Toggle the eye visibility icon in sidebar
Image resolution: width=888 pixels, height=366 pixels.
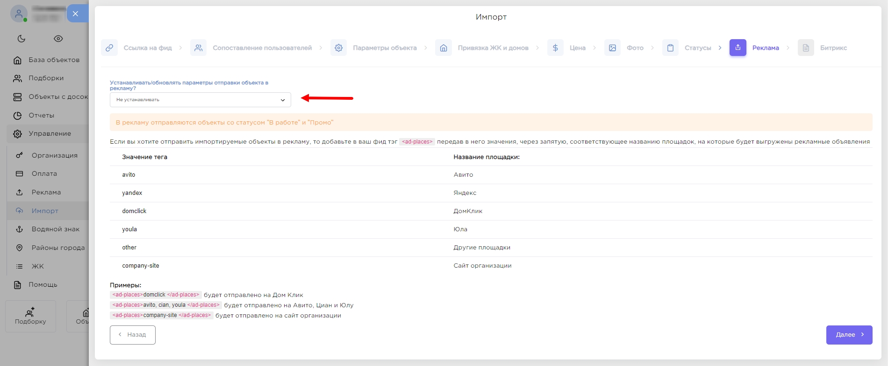pos(58,39)
